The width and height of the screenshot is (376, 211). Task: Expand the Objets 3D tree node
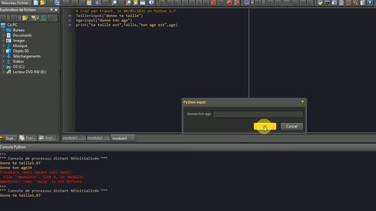point(4,51)
